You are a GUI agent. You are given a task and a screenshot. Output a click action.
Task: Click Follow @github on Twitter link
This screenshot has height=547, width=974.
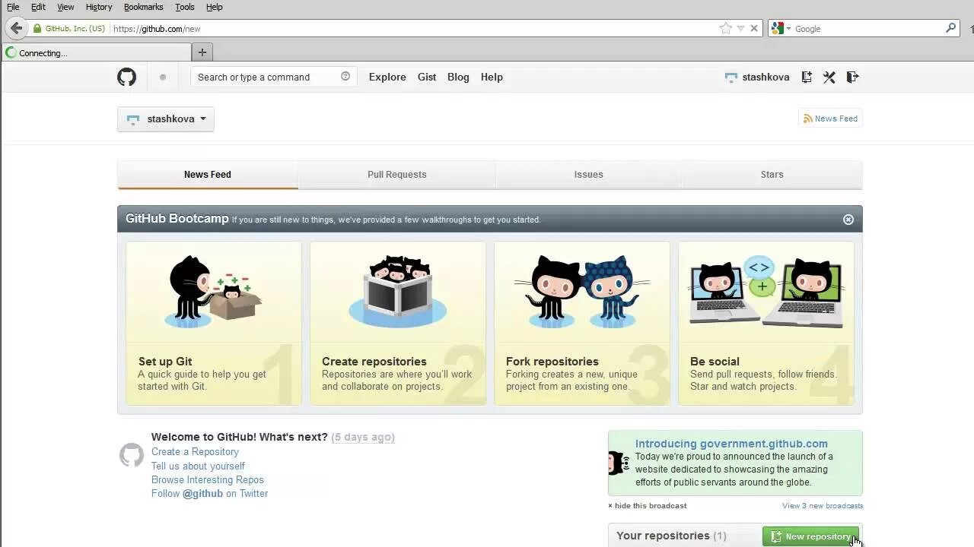tap(209, 493)
